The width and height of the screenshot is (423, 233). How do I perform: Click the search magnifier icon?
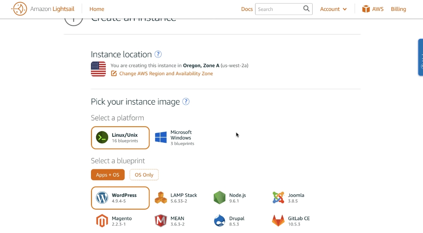click(306, 9)
